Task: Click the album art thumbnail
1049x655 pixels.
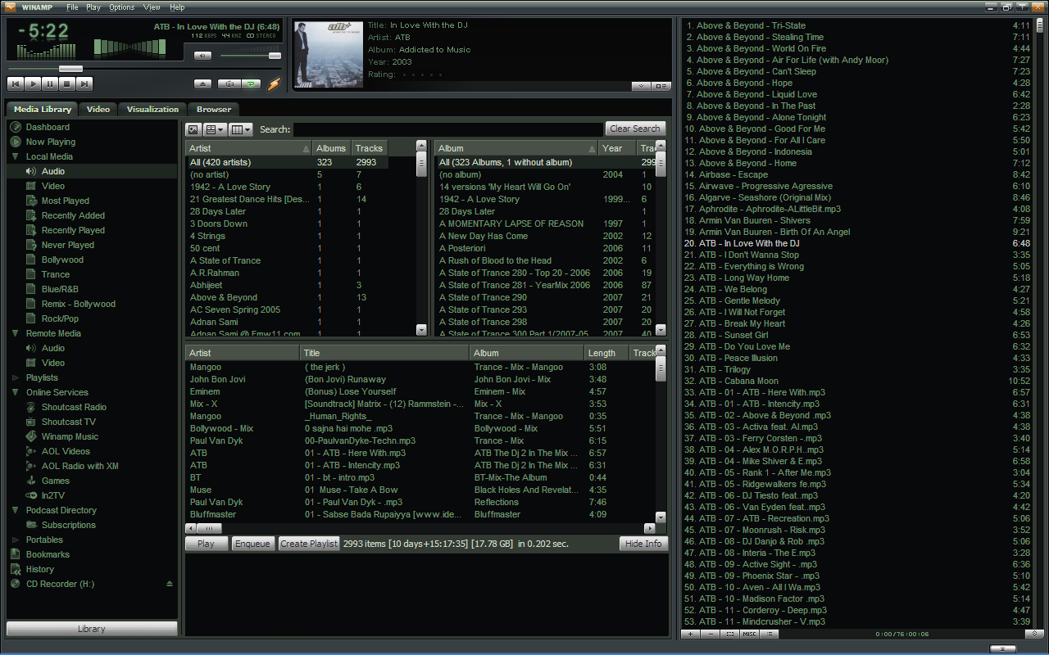Action: 328,54
